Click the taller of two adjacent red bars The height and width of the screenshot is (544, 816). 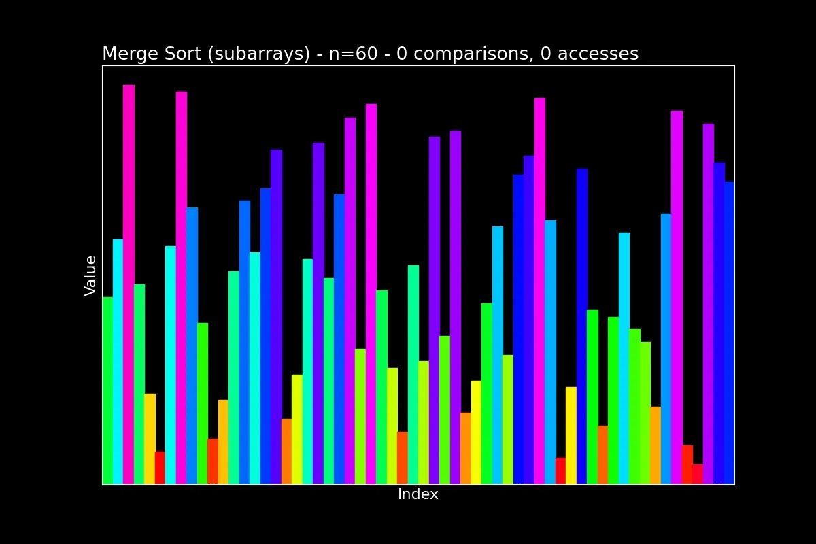pos(687,464)
